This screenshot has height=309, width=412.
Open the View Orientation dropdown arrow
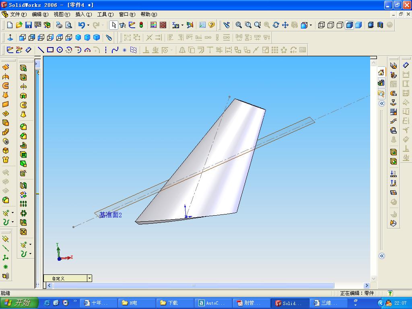[311, 25]
